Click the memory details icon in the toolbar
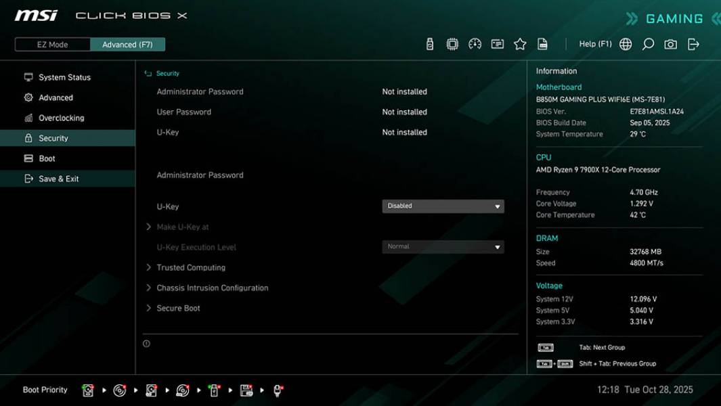The width and height of the screenshot is (721, 406). pos(498,43)
